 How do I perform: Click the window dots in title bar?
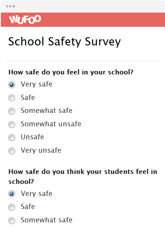click(x=10, y=6)
